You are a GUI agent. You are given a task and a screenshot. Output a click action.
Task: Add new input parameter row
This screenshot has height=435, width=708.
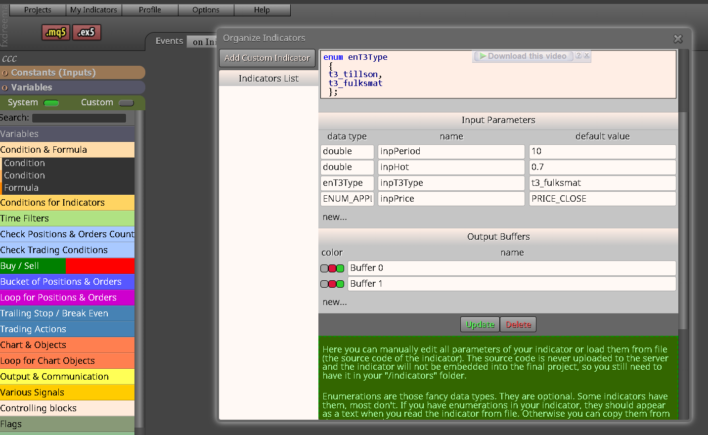(335, 217)
